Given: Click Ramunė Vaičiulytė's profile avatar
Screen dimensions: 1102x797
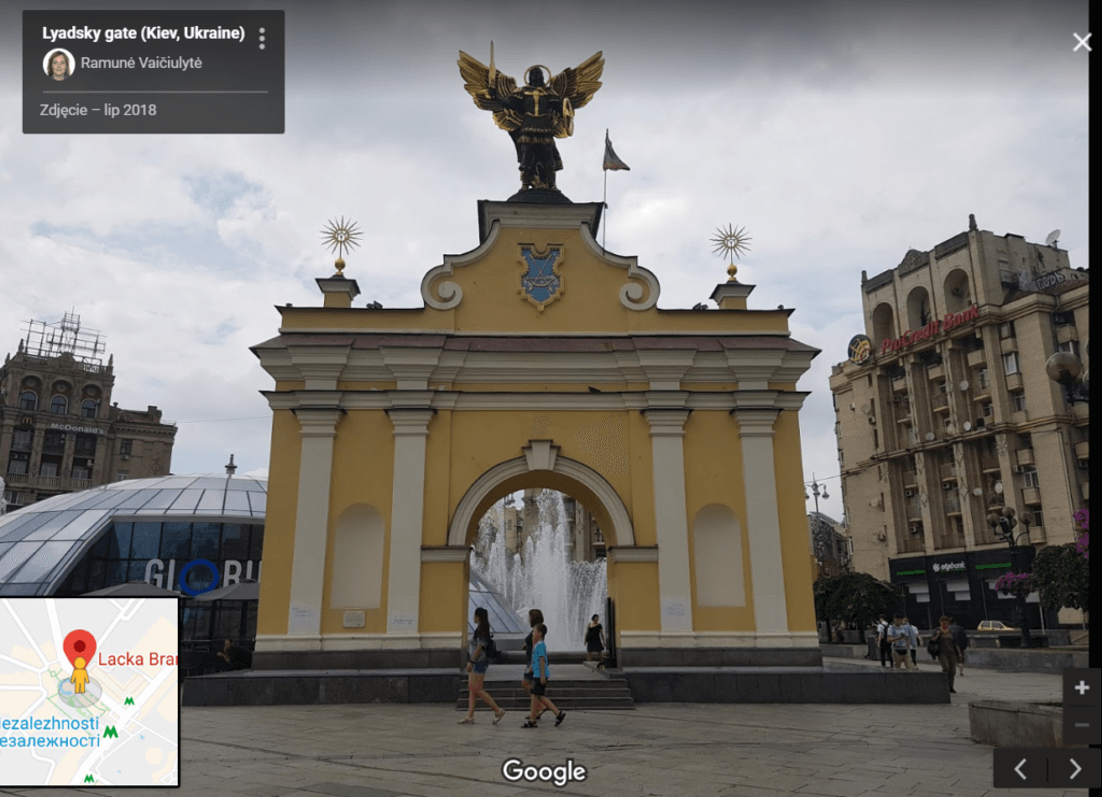Looking at the screenshot, I should [x=59, y=63].
